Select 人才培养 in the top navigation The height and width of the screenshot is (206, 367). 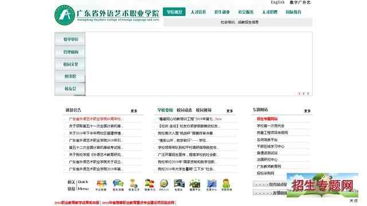tap(198, 12)
